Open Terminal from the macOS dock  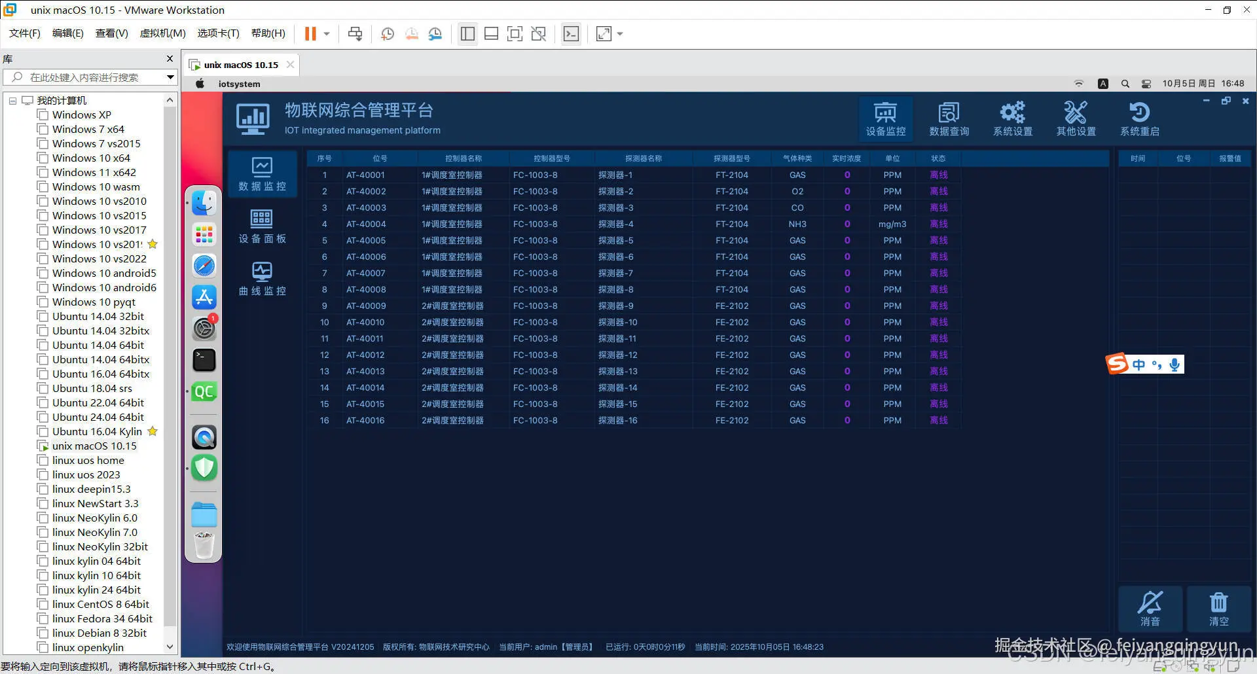tap(204, 359)
